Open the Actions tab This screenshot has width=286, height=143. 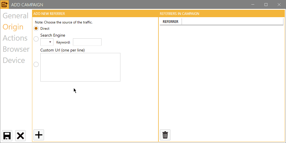(15, 38)
